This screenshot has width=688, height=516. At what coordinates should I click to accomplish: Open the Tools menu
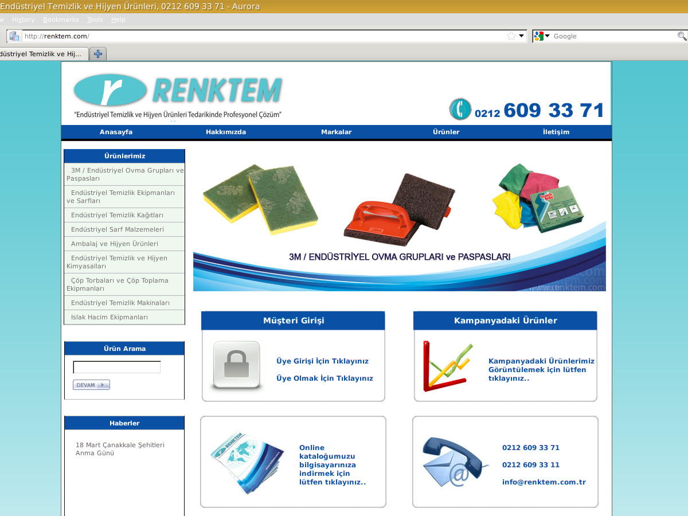tap(95, 19)
